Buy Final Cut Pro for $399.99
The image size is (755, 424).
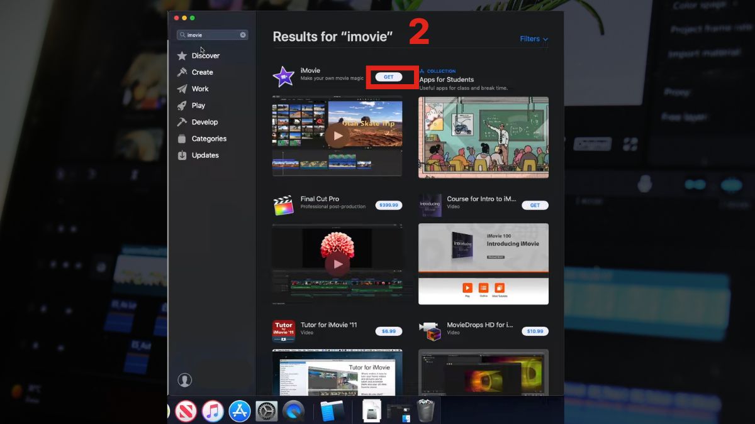tap(389, 205)
